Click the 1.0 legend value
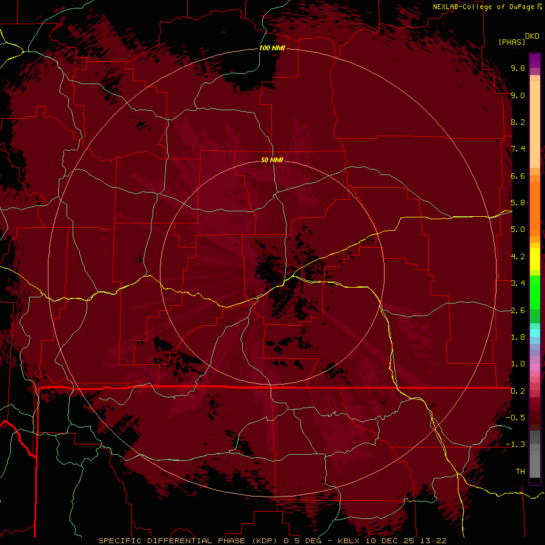 pyautogui.click(x=518, y=364)
